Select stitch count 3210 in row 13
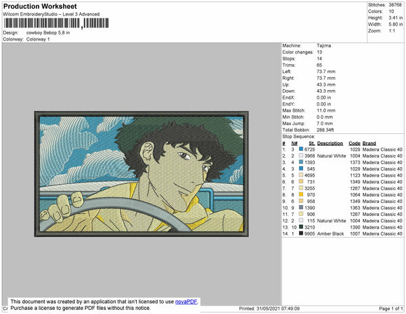The width and height of the screenshot is (406, 314). pos(310,227)
